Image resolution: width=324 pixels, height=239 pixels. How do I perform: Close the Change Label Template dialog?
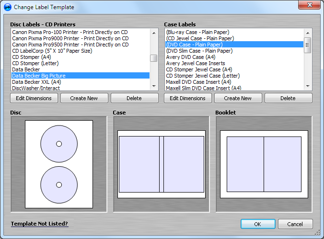[x=309, y=5]
